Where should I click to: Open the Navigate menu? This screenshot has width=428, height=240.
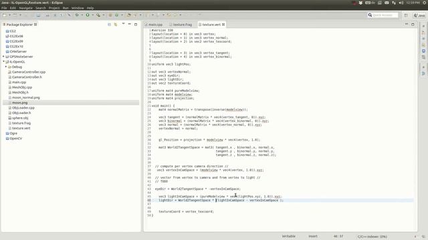point(26,8)
